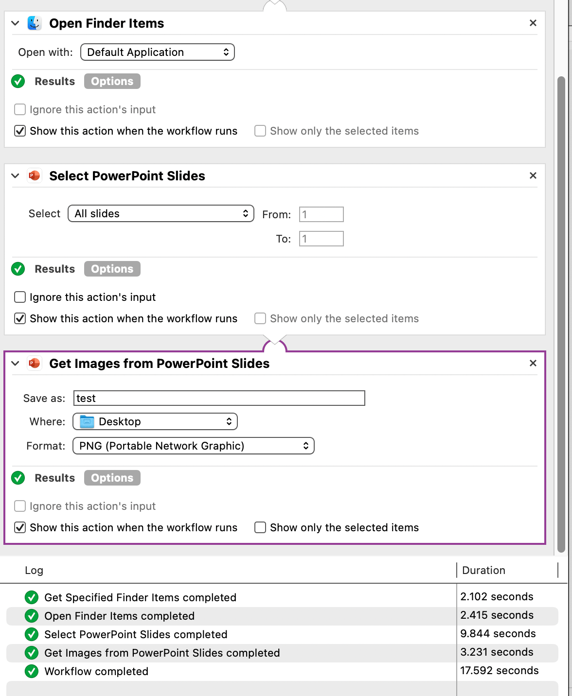Open the Default Application popup menu
This screenshot has height=696, width=572.
tap(158, 52)
